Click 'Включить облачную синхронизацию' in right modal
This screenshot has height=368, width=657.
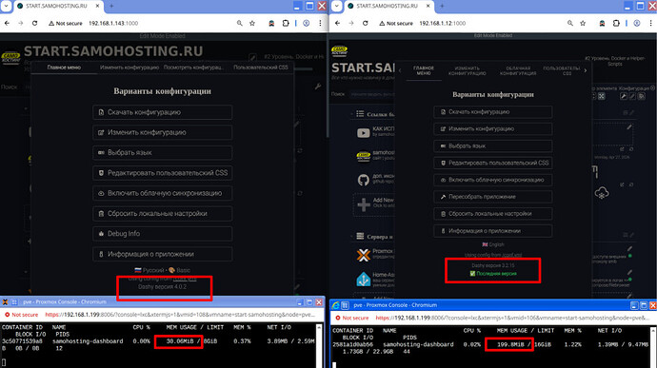pyautogui.click(x=493, y=180)
